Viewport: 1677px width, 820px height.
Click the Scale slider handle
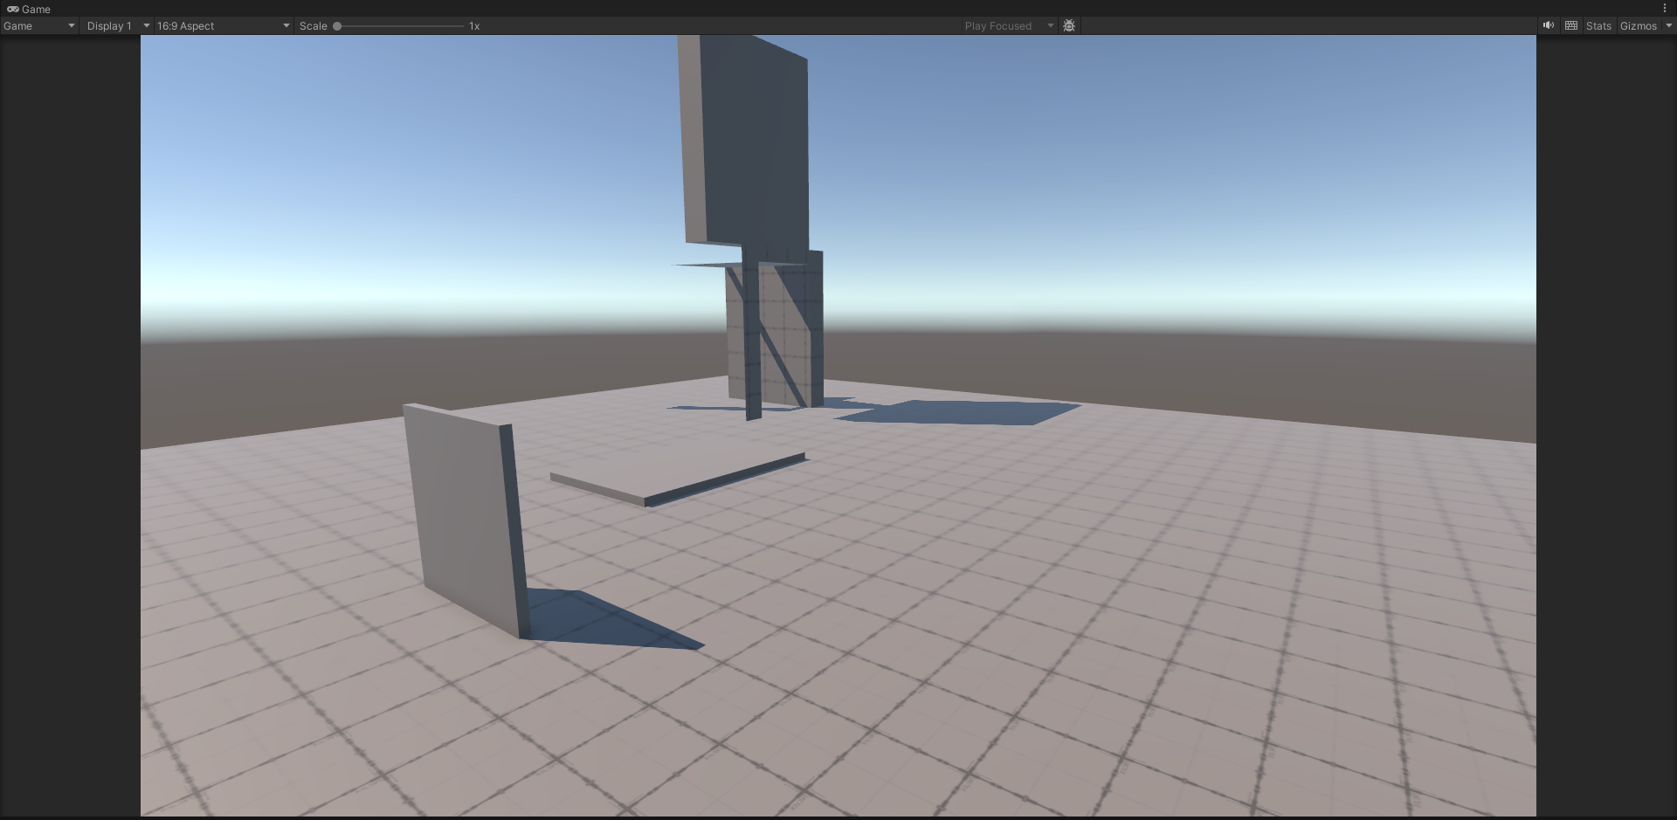(337, 26)
